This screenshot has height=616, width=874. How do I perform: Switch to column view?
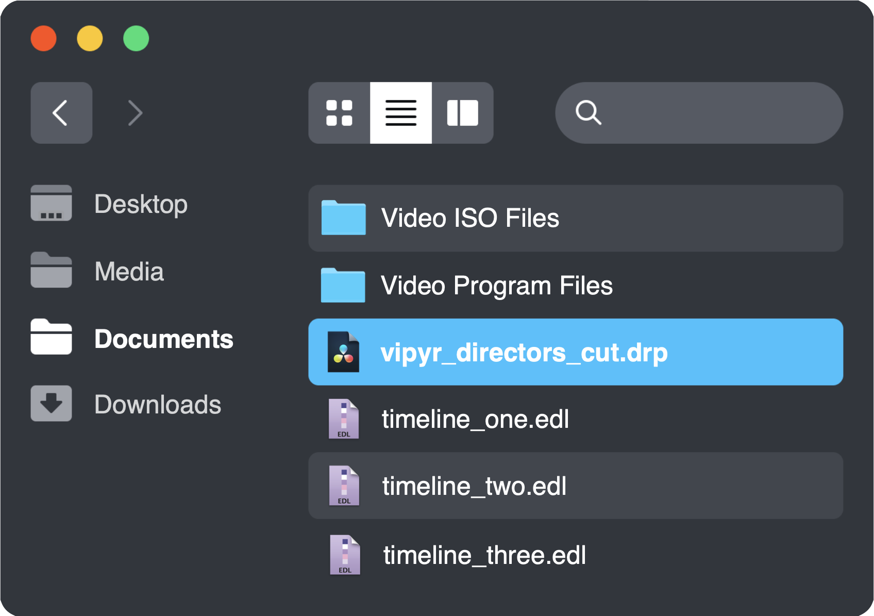coord(463,113)
